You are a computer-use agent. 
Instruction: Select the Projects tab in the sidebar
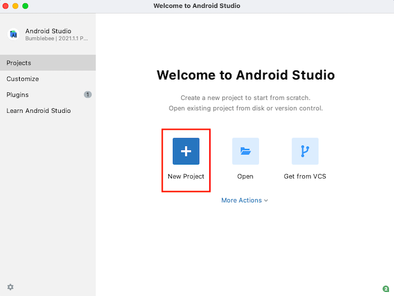[x=48, y=63]
